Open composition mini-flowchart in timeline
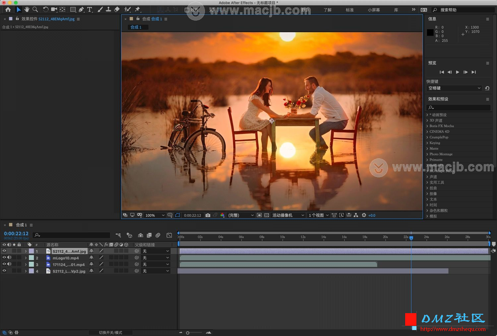Screen dimensions: 497x336 (118, 235)
